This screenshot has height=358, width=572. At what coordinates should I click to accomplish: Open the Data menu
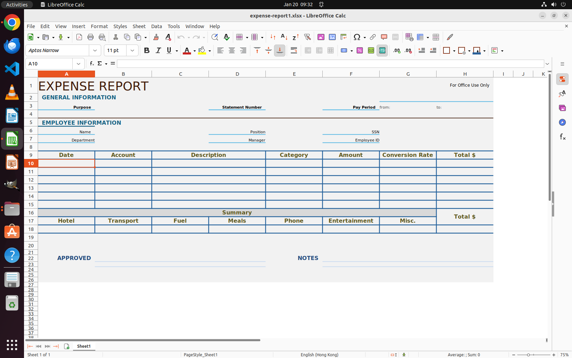[156, 26]
